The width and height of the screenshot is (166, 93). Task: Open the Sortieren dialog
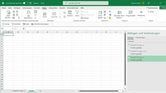70,14
